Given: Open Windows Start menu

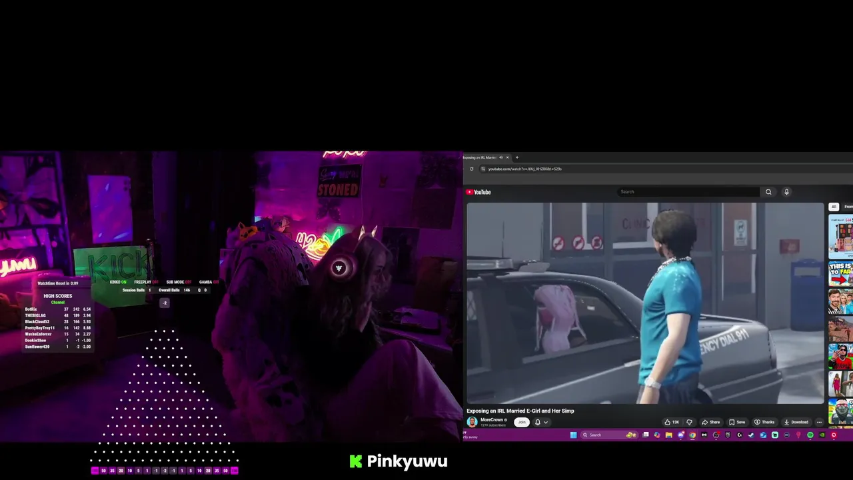Looking at the screenshot, I should click(x=574, y=435).
